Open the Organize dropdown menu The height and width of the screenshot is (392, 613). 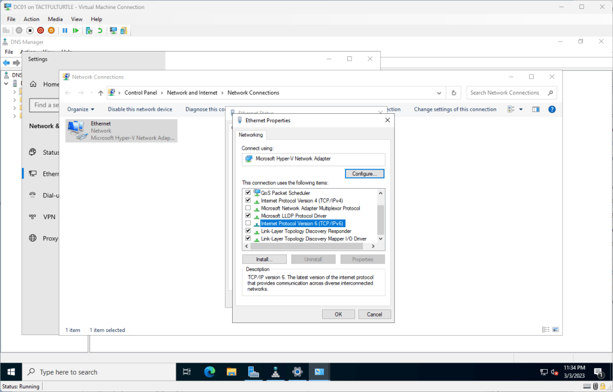(80, 109)
